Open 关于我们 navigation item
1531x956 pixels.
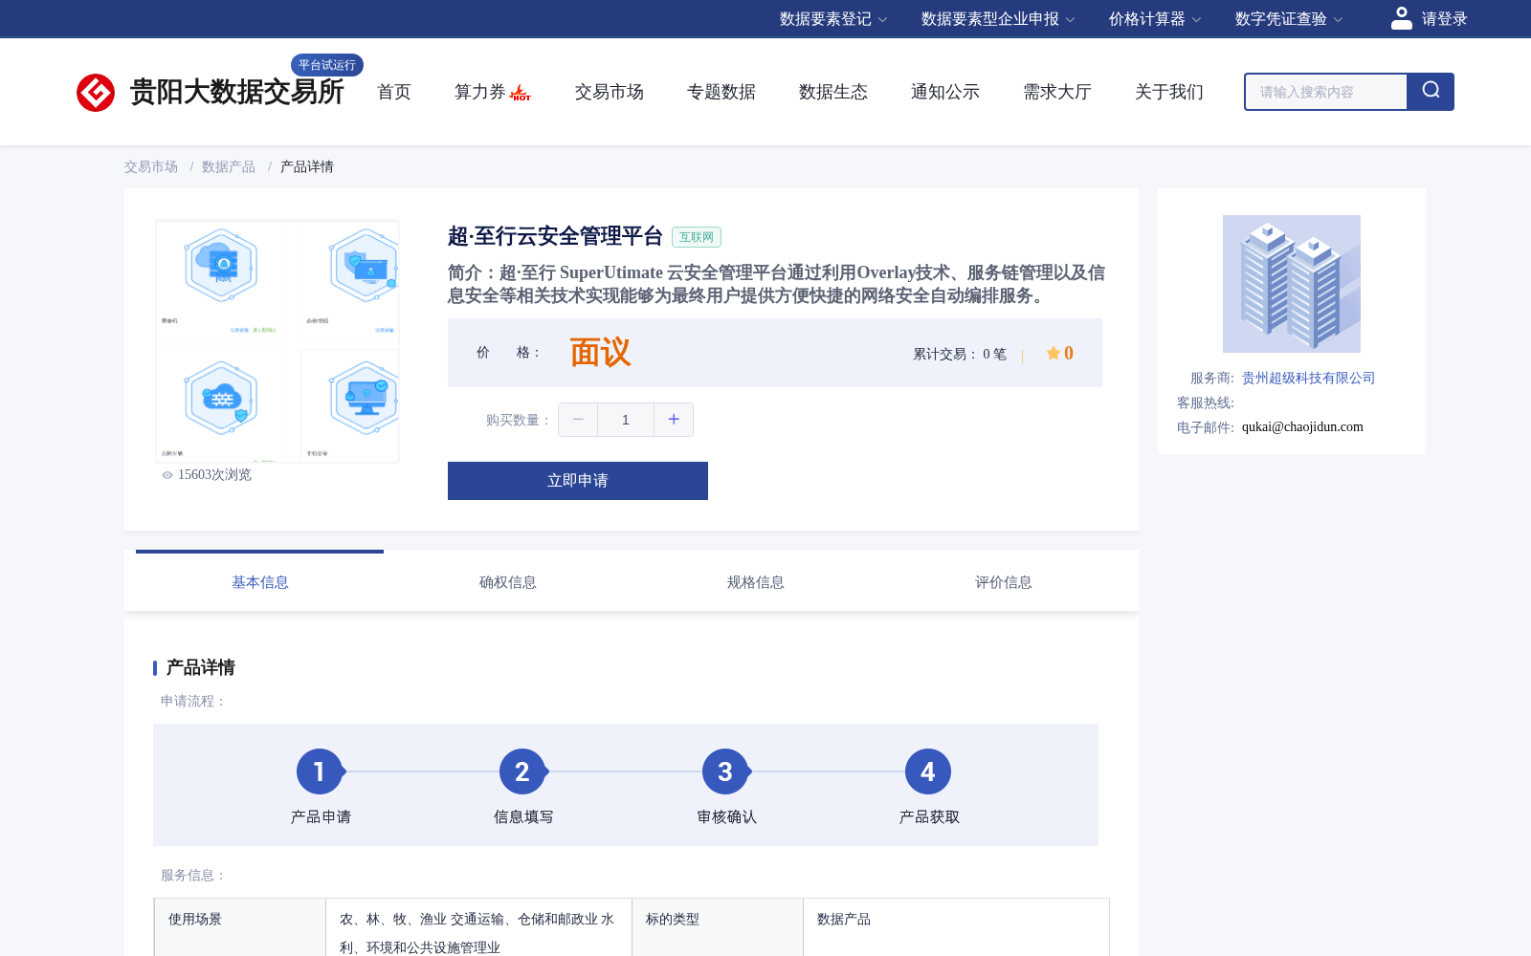pos(1169,92)
